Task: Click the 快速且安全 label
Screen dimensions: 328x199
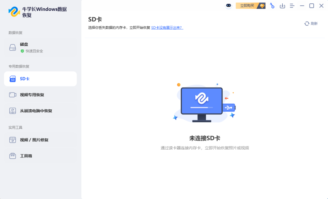Action: click(x=34, y=51)
